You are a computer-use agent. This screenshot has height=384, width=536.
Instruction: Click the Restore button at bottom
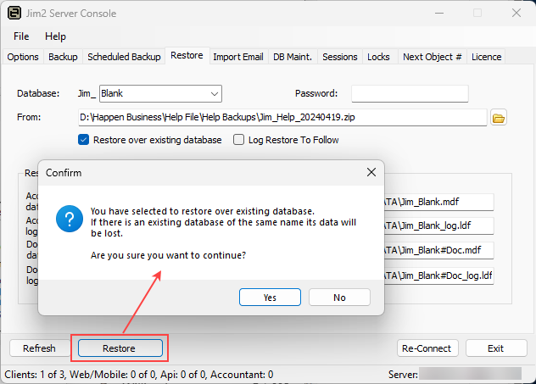tap(120, 348)
